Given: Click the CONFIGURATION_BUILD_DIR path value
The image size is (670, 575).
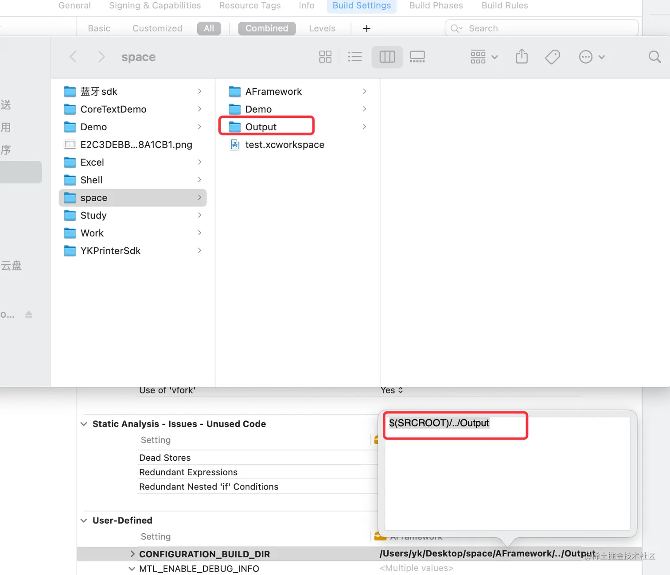Looking at the screenshot, I should click(487, 553).
